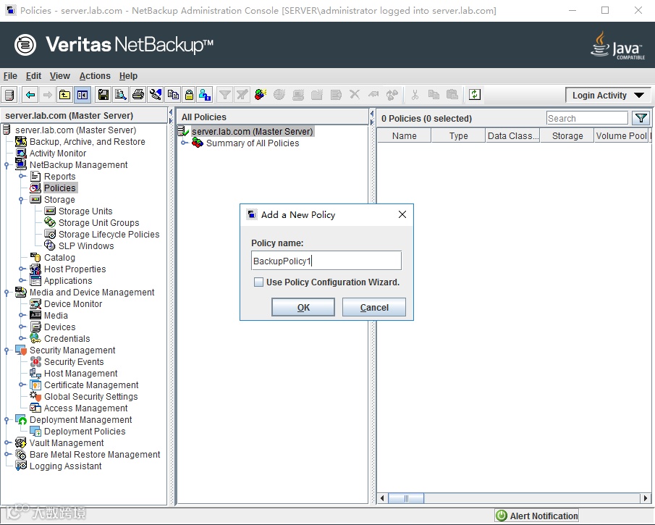
Task: Click the Deployment Policies icon
Action: click(35, 431)
